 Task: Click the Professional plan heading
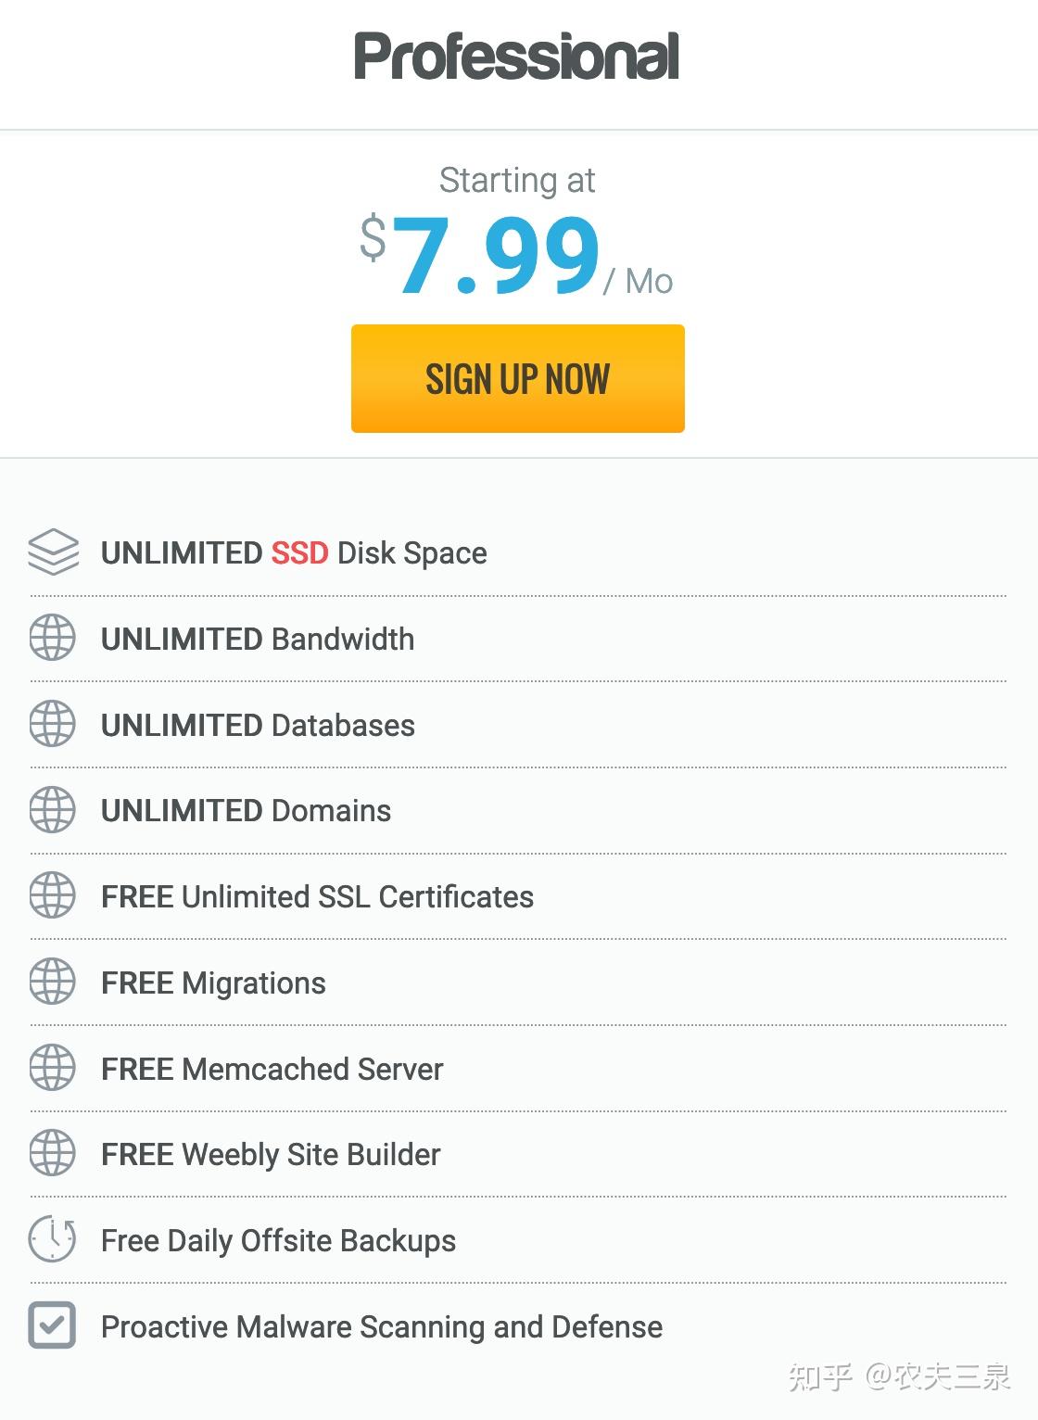coord(517,57)
